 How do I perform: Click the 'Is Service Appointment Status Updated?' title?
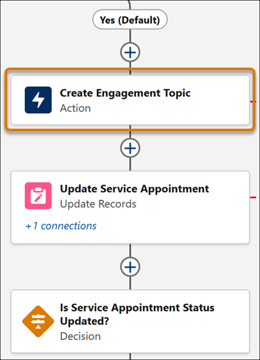137,315
